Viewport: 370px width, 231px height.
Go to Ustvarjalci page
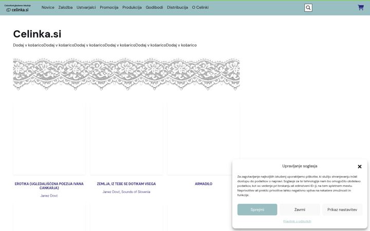(86, 7)
